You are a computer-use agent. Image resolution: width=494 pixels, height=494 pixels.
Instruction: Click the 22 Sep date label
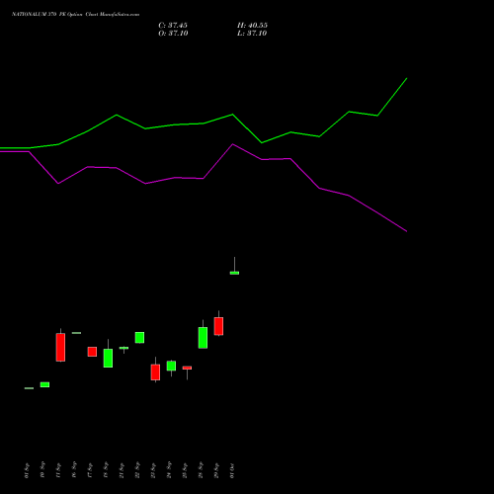coord(137,470)
